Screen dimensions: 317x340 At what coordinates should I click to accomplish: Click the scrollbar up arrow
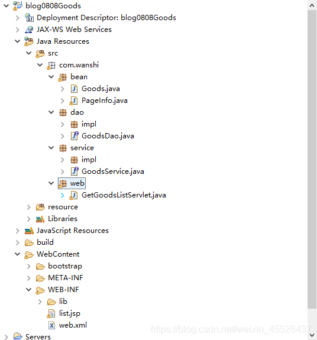312,5
